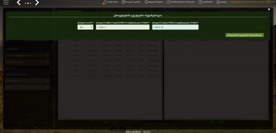This screenshot has width=276, height=133.
Task: Click the logged-in username a.admin3
Action: tap(261, 2)
